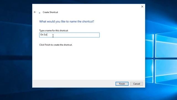Go back using the arrow icon

(x=35, y=12)
